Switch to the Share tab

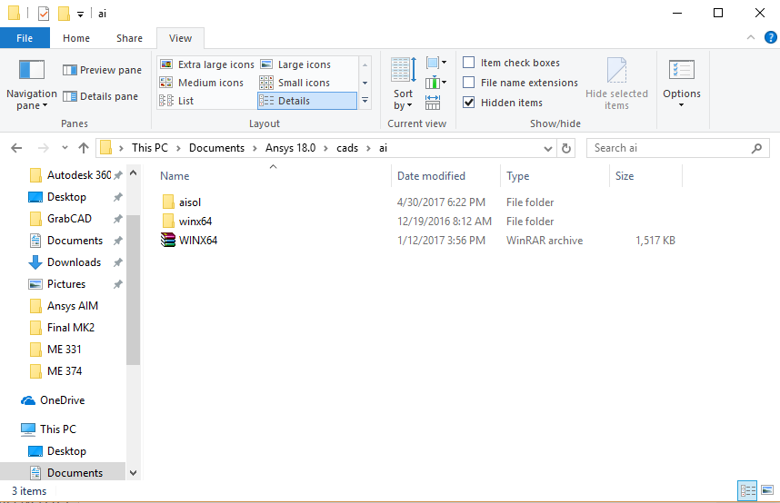coord(129,38)
